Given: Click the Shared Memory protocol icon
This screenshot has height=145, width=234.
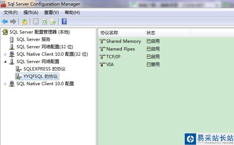Looking at the screenshot, I should coord(103,41).
